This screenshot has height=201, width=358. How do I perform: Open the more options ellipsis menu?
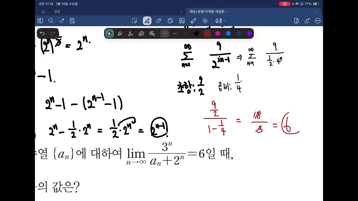click(318, 21)
